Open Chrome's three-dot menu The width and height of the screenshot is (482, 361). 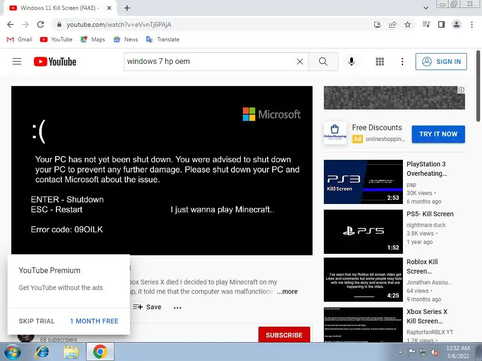point(472,24)
